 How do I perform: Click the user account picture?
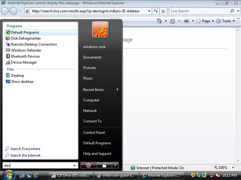click(x=100, y=30)
